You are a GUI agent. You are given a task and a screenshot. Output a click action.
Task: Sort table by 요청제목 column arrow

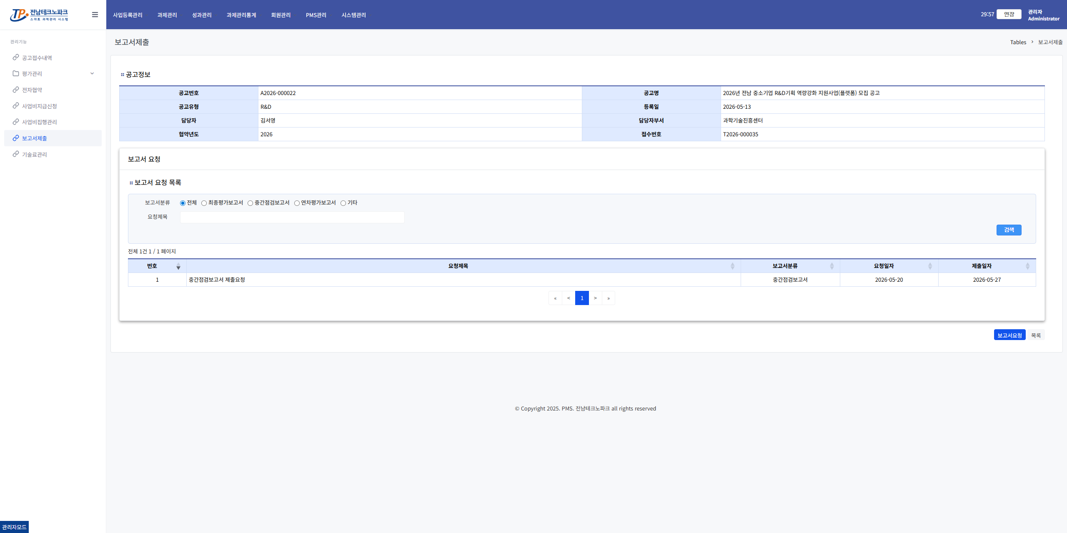pos(733,266)
